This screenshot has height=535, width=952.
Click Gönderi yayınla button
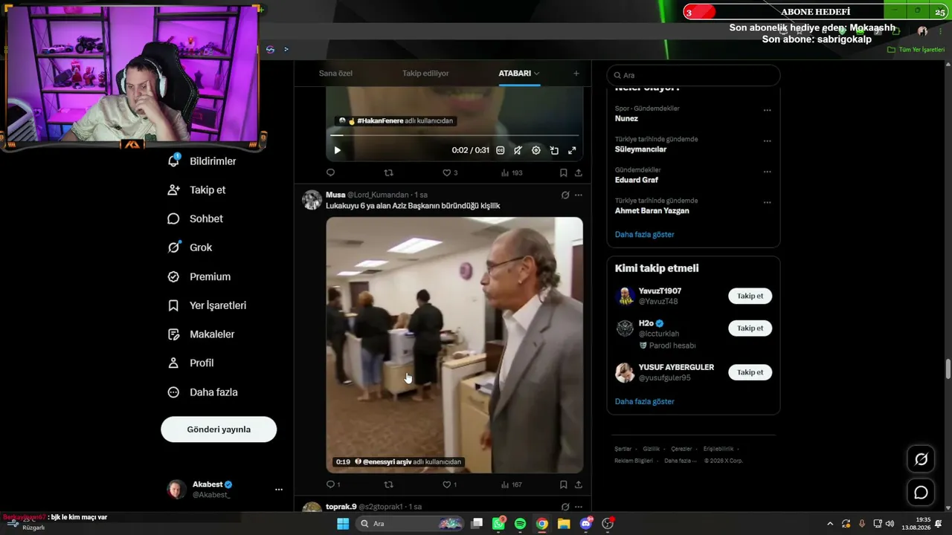[x=219, y=429]
